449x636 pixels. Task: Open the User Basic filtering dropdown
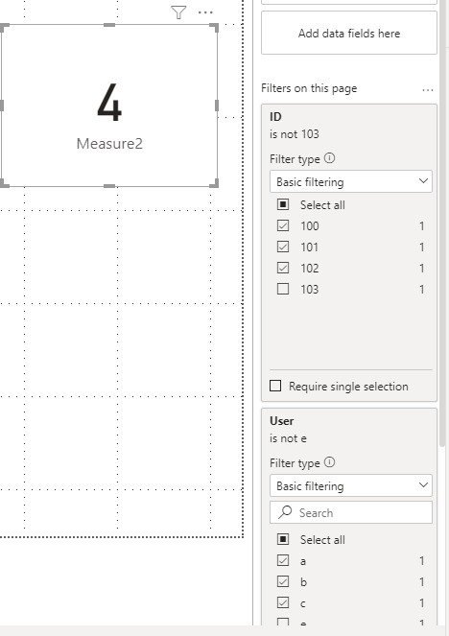351,485
